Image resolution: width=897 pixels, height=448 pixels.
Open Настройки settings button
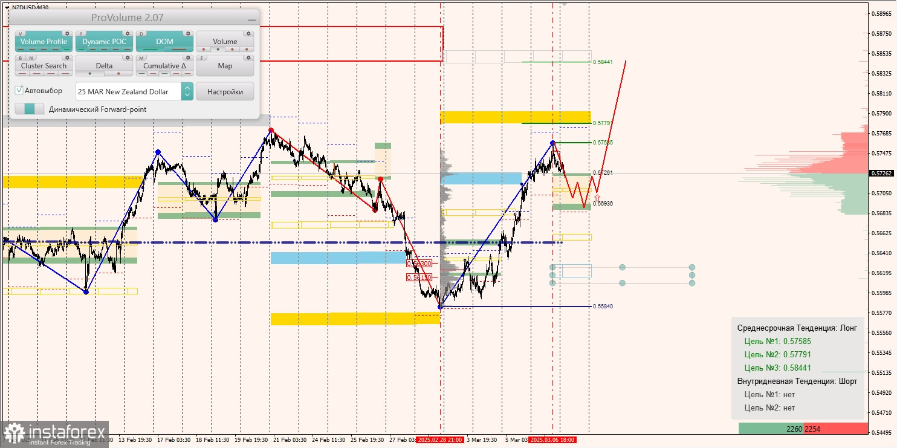[x=225, y=91]
